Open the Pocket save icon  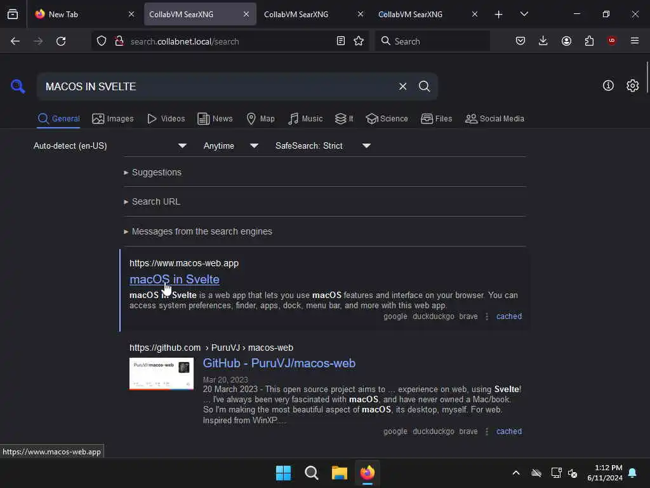point(521,41)
